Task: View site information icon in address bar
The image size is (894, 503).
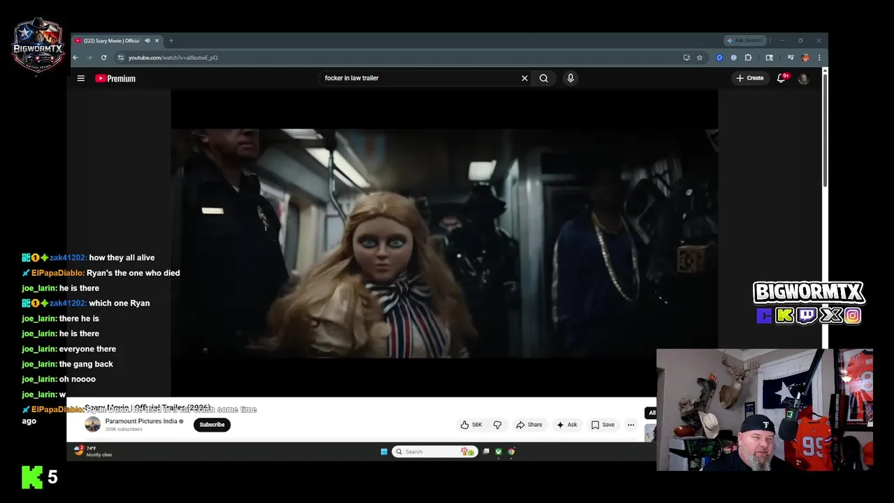Action: click(x=121, y=57)
